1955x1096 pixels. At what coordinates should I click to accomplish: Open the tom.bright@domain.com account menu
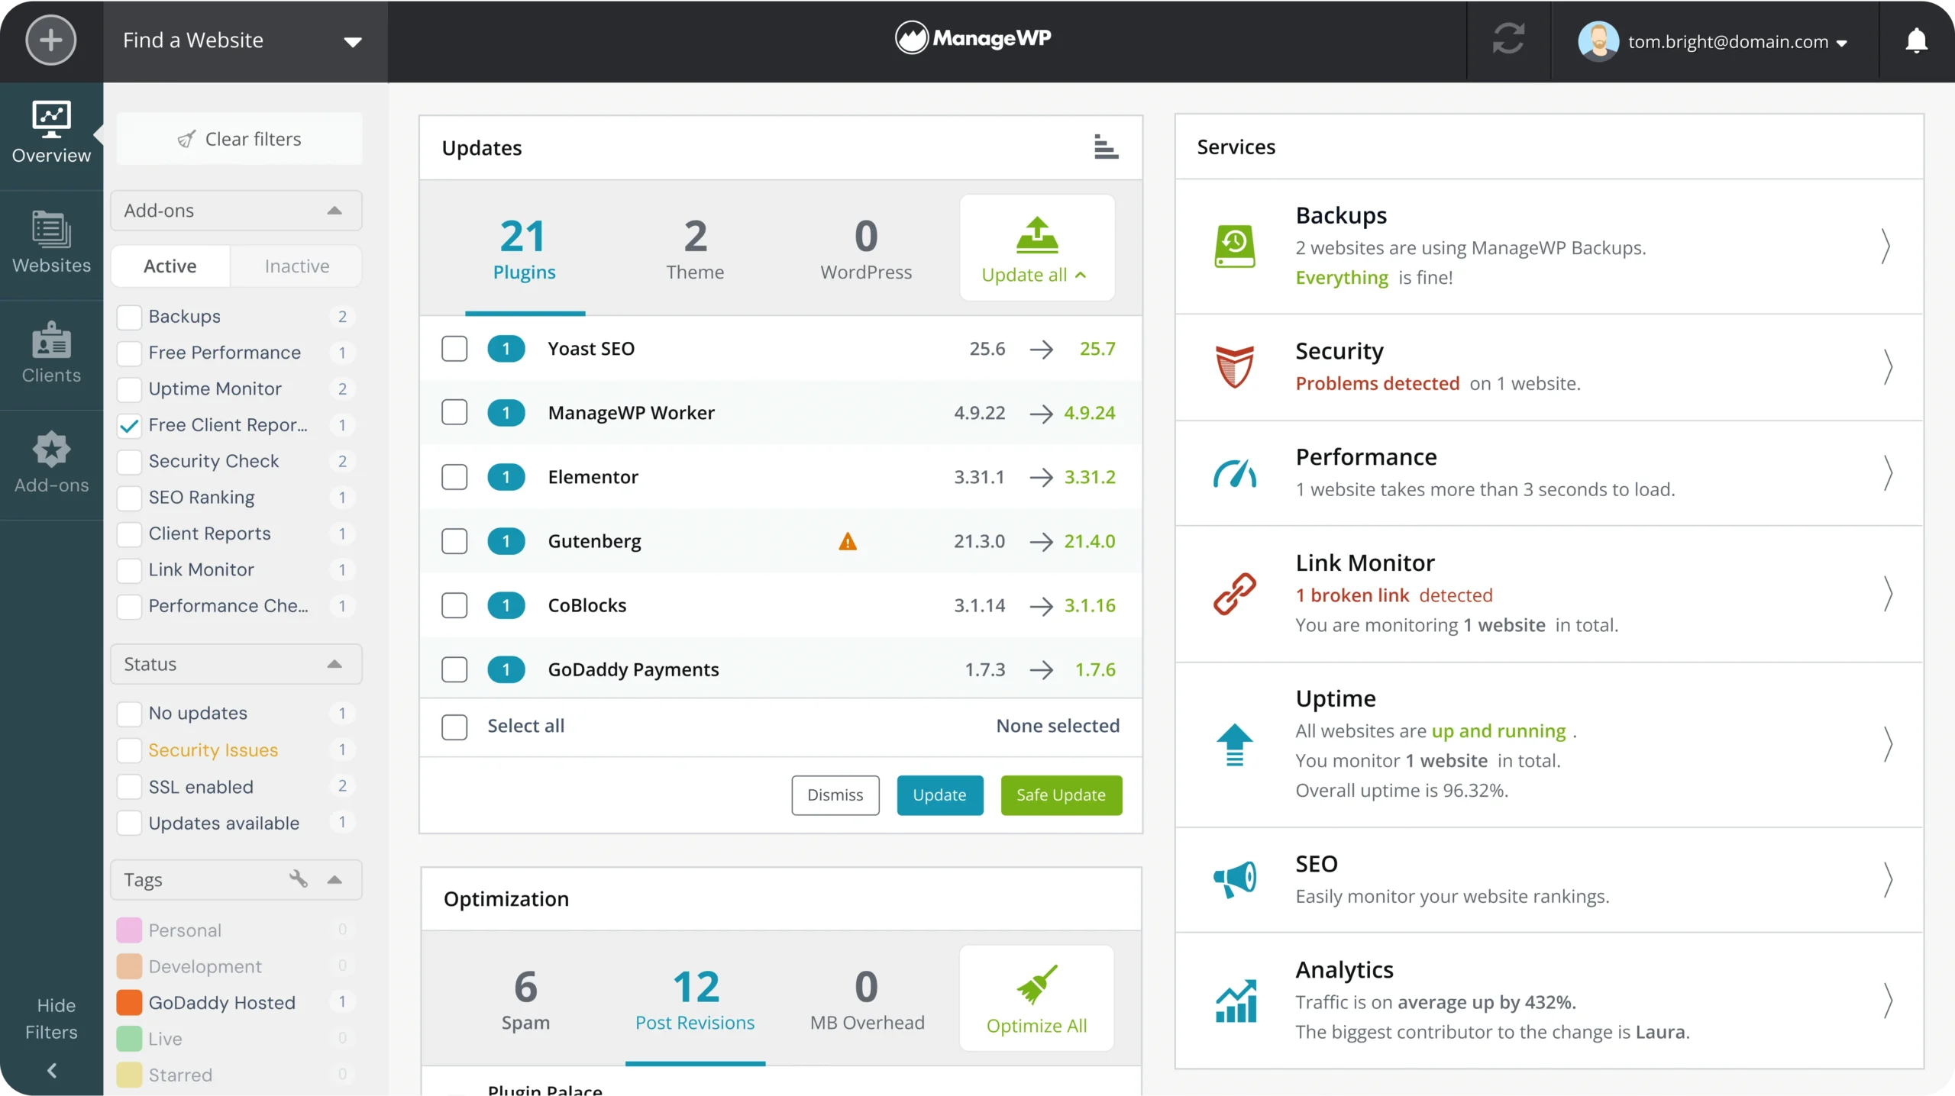pos(1714,41)
